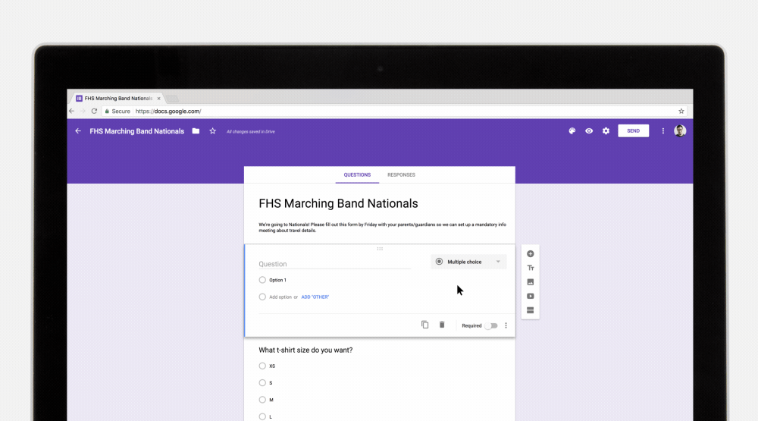Select the XS t-shirt size radio button
The width and height of the screenshot is (758, 421).
[x=262, y=366]
